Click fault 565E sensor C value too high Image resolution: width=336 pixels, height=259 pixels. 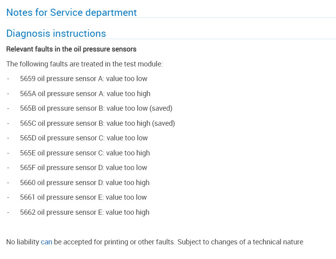pyautogui.click(x=85, y=153)
